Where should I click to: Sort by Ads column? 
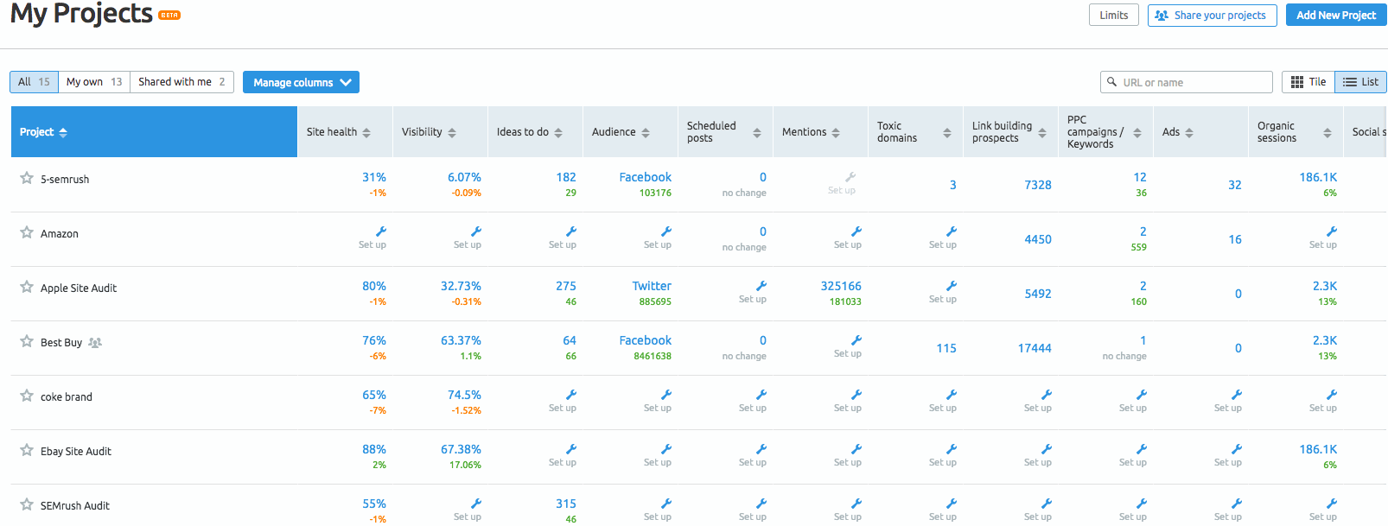tap(1189, 132)
